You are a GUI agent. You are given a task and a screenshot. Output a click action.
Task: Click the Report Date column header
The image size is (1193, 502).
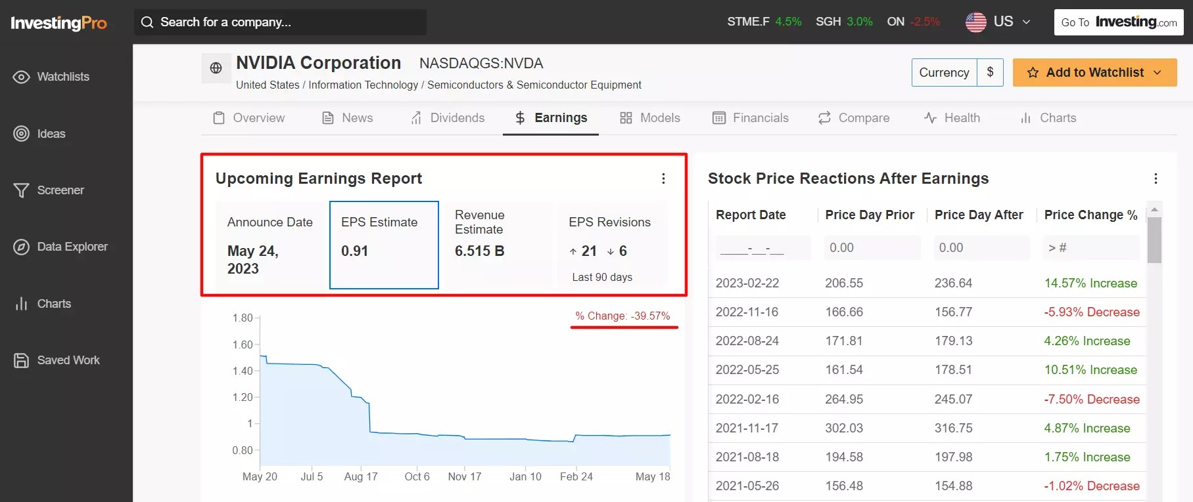(x=751, y=215)
